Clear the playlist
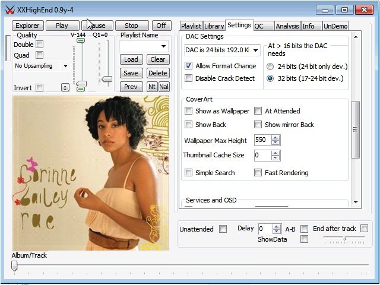The image size is (380, 285). (158, 59)
